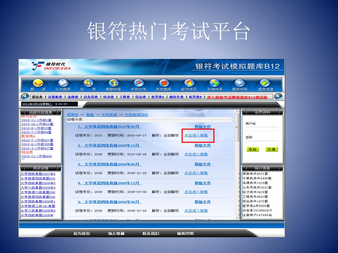Click 点击进入做题 for the 2009年06月 paper
The width and height of the screenshot is (338, 253).
[196, 173]
